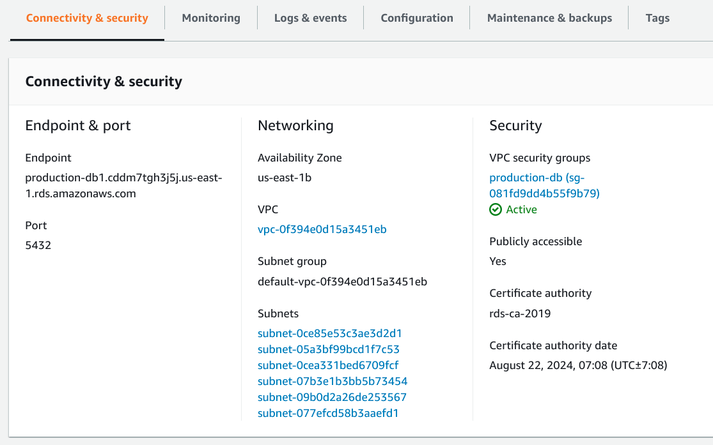The width and height of the screenshot is (713, 445).
Task: Click the default-vpc subnet group name
Action: tap(342, 282)
